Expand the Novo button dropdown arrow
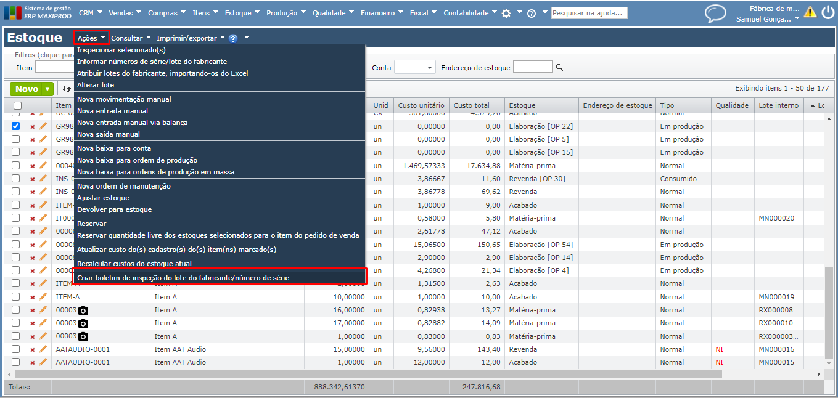This screenshot has width=838, height=398. tap(47, 89)
